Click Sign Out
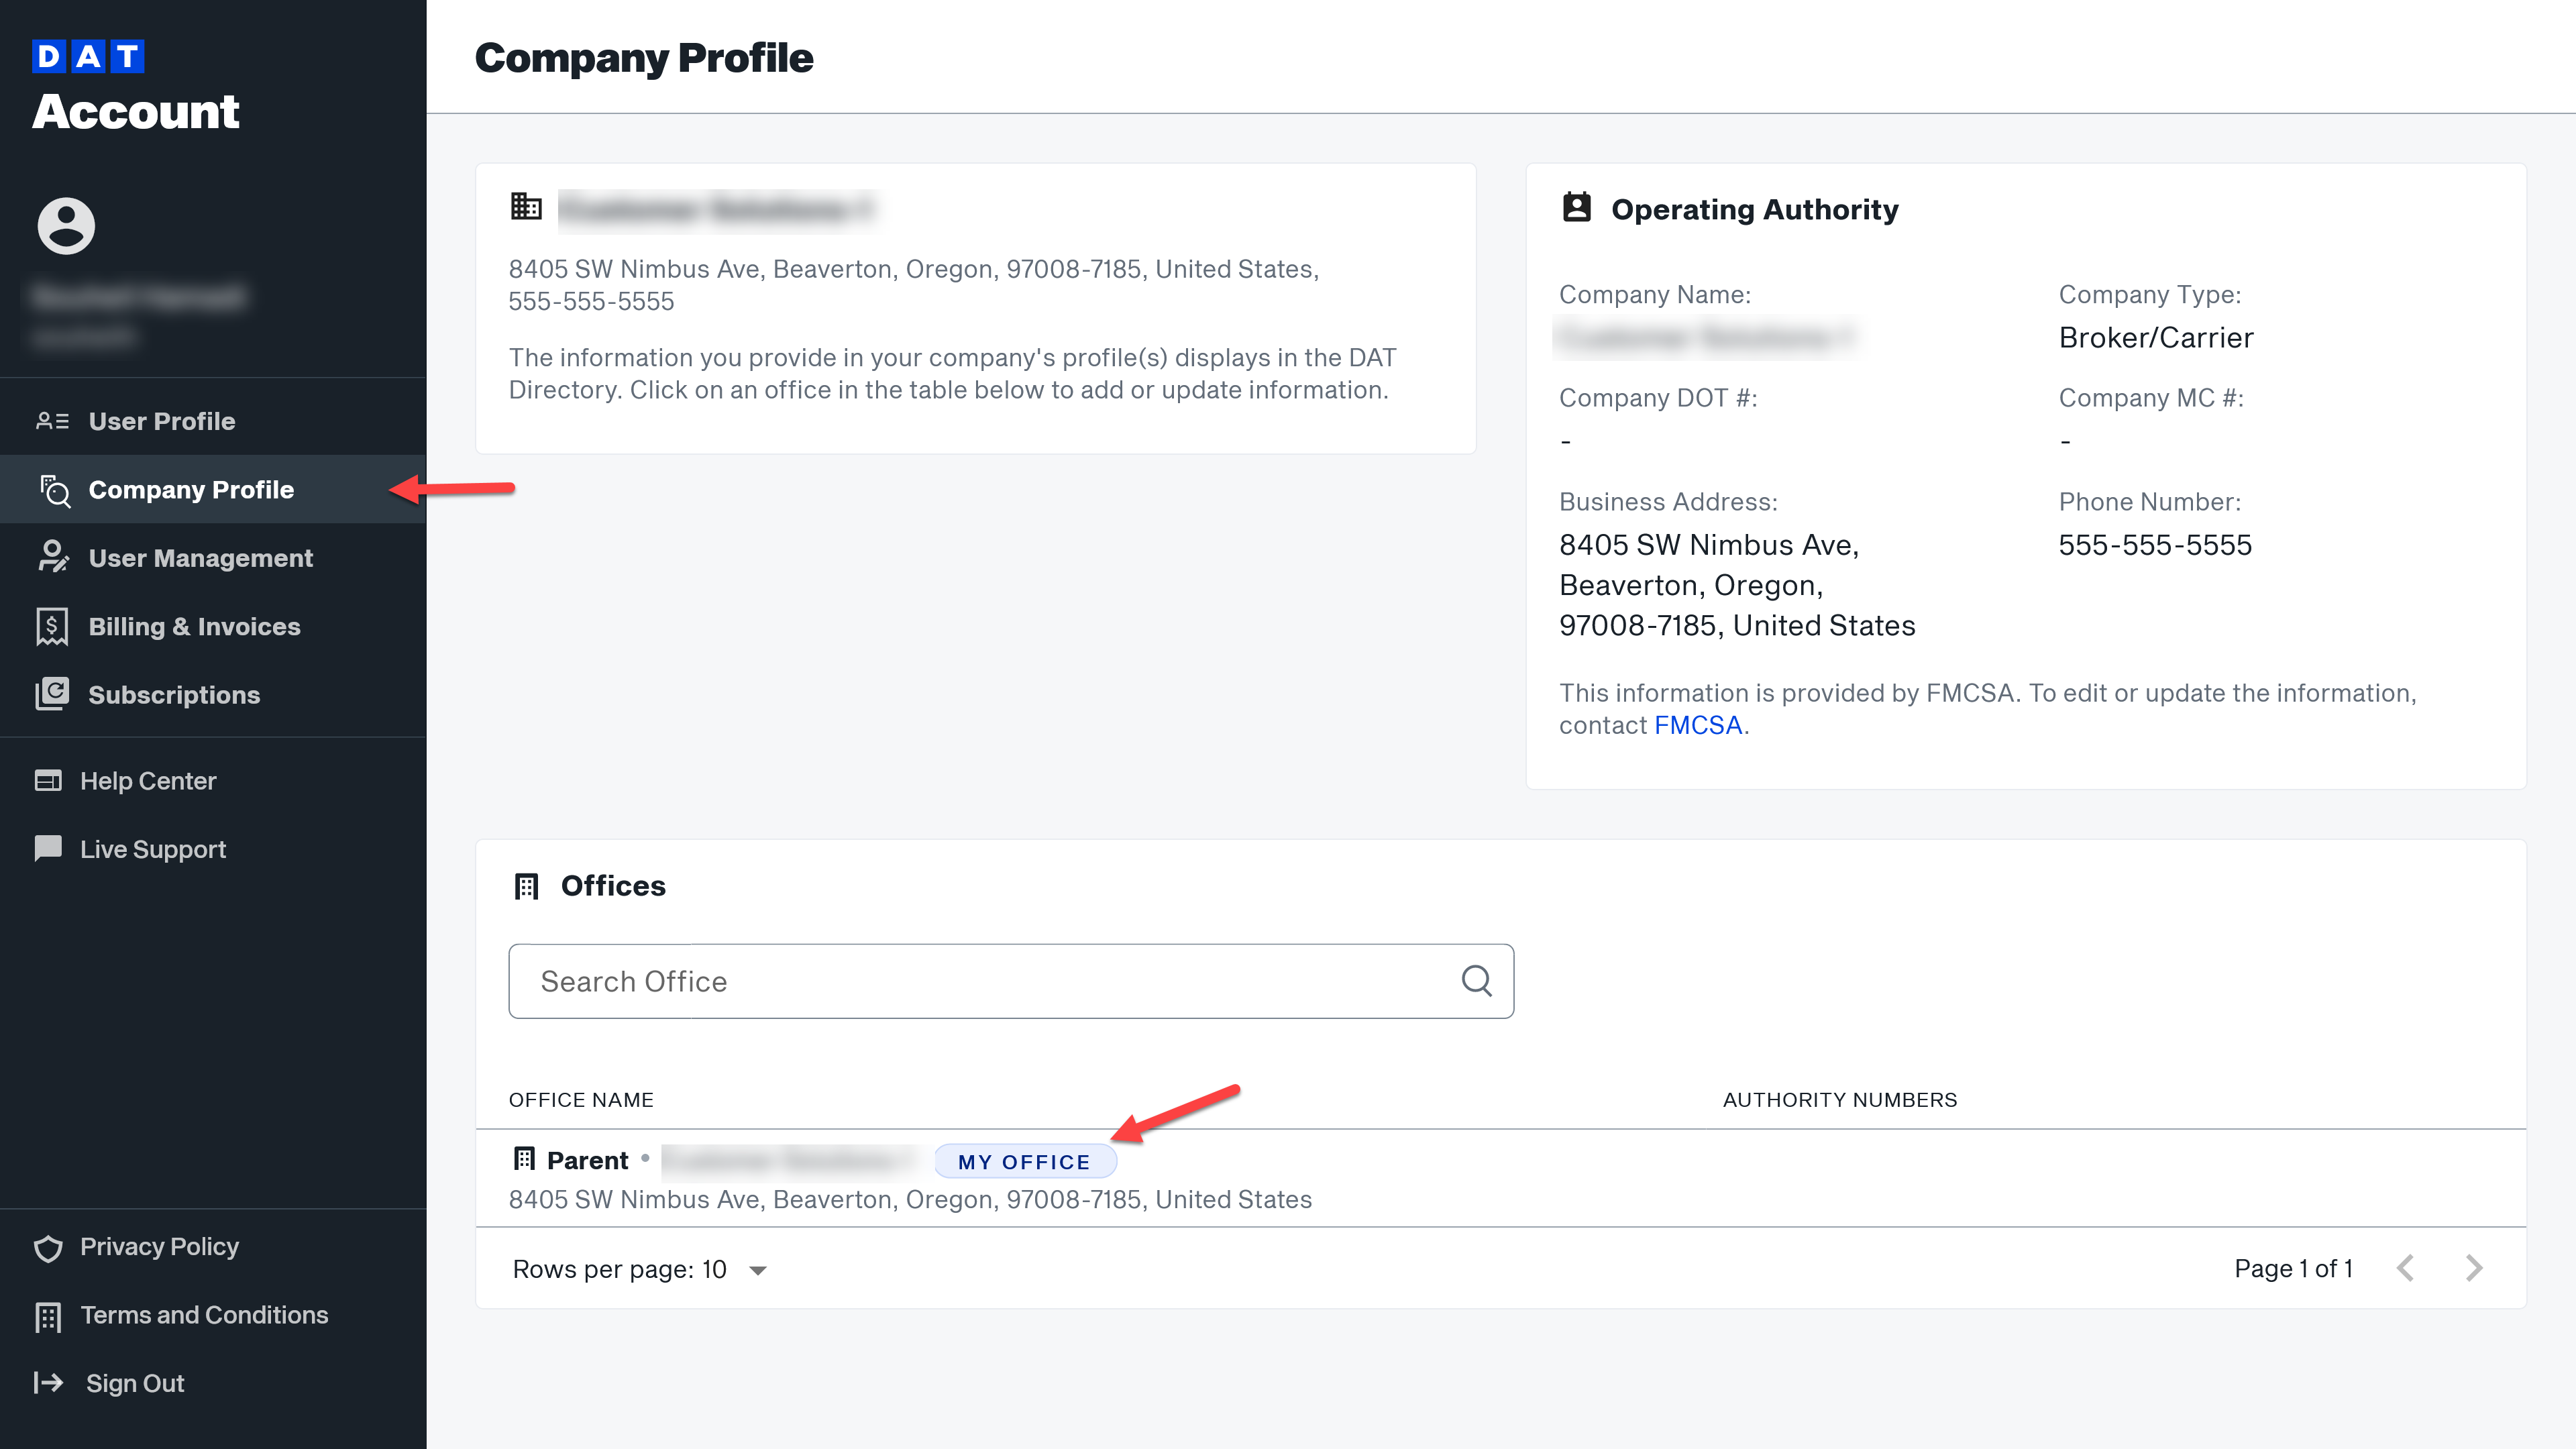 135,1383
